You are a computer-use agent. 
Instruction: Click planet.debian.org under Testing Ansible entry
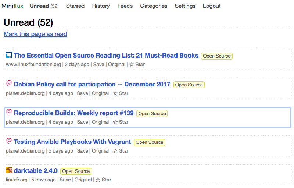(25, 151)
